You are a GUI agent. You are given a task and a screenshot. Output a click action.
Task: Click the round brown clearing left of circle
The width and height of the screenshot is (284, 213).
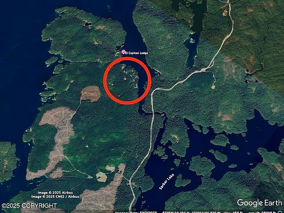[91, 94]
